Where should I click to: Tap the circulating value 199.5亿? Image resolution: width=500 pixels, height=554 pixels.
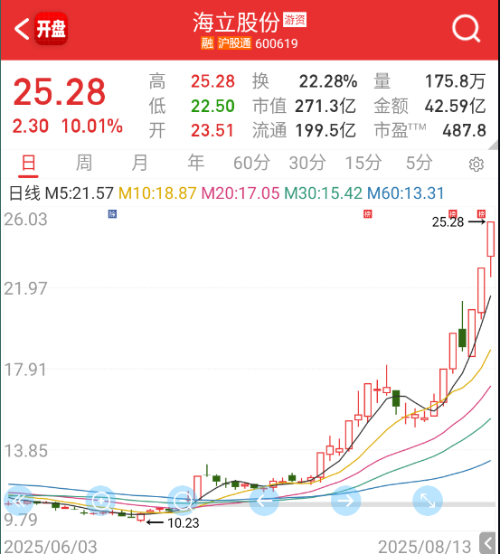point(325,130)
